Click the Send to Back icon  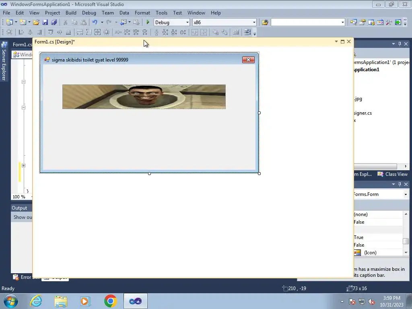point(225,32)
